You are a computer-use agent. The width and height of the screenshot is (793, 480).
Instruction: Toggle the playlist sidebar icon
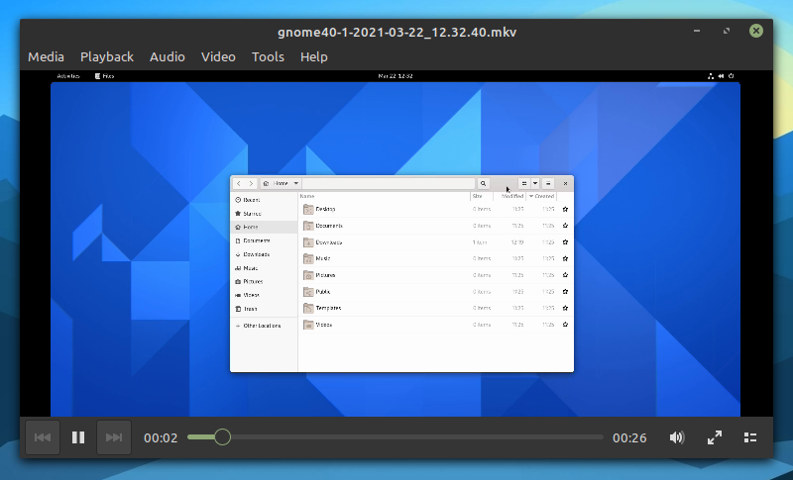(x=750, y=437)
